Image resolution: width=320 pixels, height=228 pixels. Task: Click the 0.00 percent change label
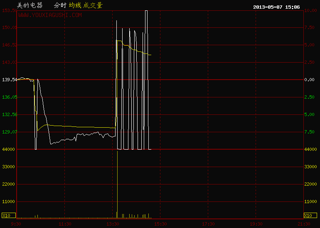[309, 80]
